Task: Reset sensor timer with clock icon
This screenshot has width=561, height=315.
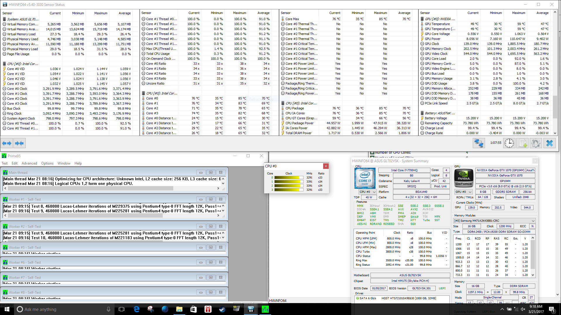Action: 509,143
